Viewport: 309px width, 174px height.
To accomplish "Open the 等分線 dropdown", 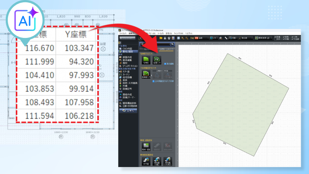I will point(246,38).
